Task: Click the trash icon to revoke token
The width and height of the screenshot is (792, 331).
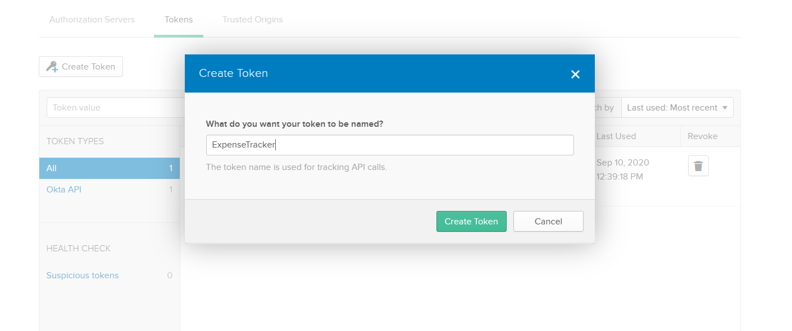Action: coord(698,166)
